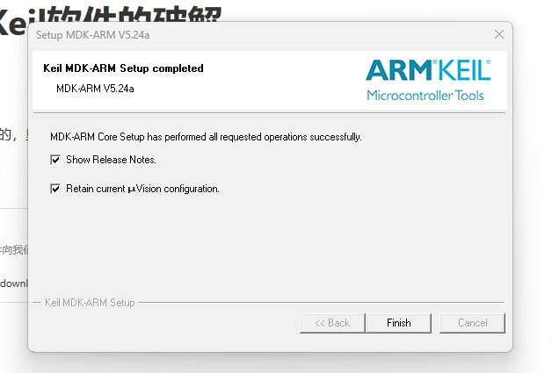Click the 'Show Release Notes.' label text
The image size is (552, 373).
pos(111,160)
